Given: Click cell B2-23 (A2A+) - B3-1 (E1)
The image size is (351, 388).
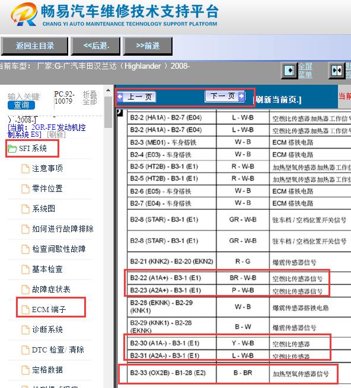Looking at the screenshot, I should tap(172, 290).
